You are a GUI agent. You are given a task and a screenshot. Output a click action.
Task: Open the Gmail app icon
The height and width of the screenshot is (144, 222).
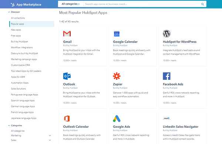67,34
